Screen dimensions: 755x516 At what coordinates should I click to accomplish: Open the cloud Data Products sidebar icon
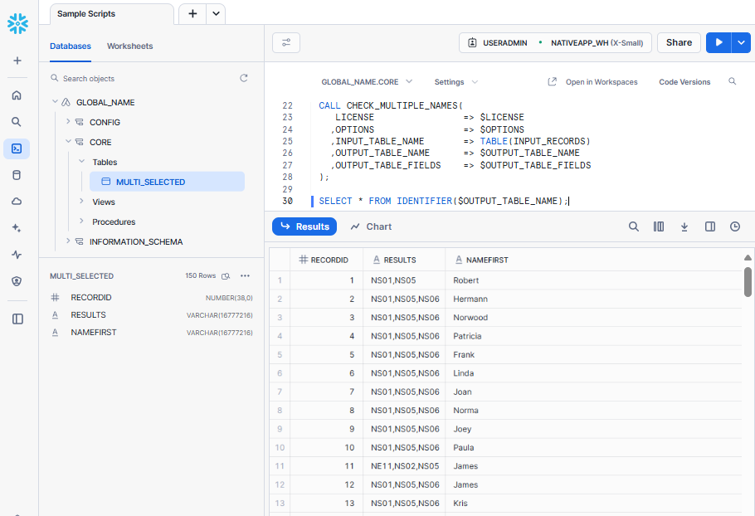pyautogui.click(x=17, y=202)
